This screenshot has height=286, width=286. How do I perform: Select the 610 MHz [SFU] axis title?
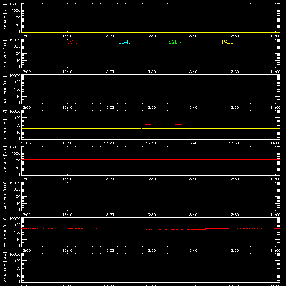pos(5,89)
